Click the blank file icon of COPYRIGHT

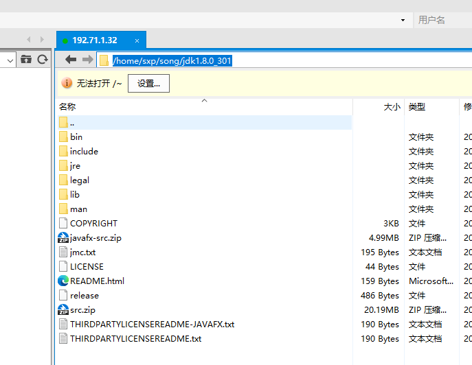click(63, 223)
